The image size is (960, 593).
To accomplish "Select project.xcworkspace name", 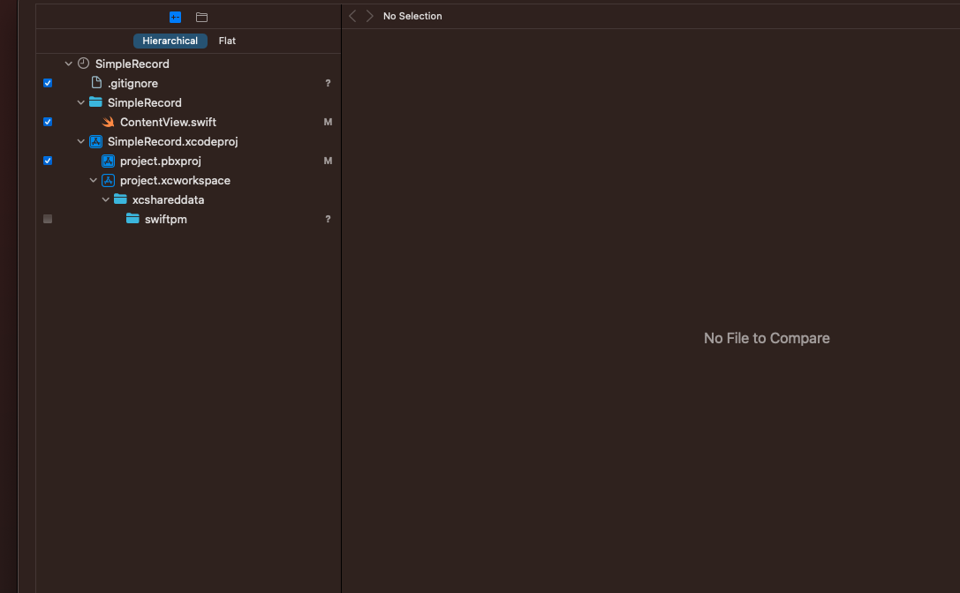I will coord(175,181).
